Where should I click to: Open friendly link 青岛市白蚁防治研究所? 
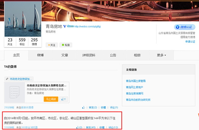(138, 100)
